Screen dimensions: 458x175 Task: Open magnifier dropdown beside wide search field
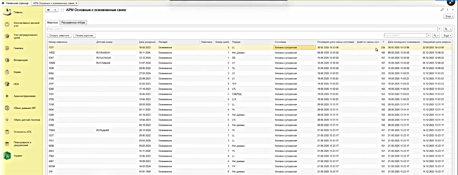(447, 29)
